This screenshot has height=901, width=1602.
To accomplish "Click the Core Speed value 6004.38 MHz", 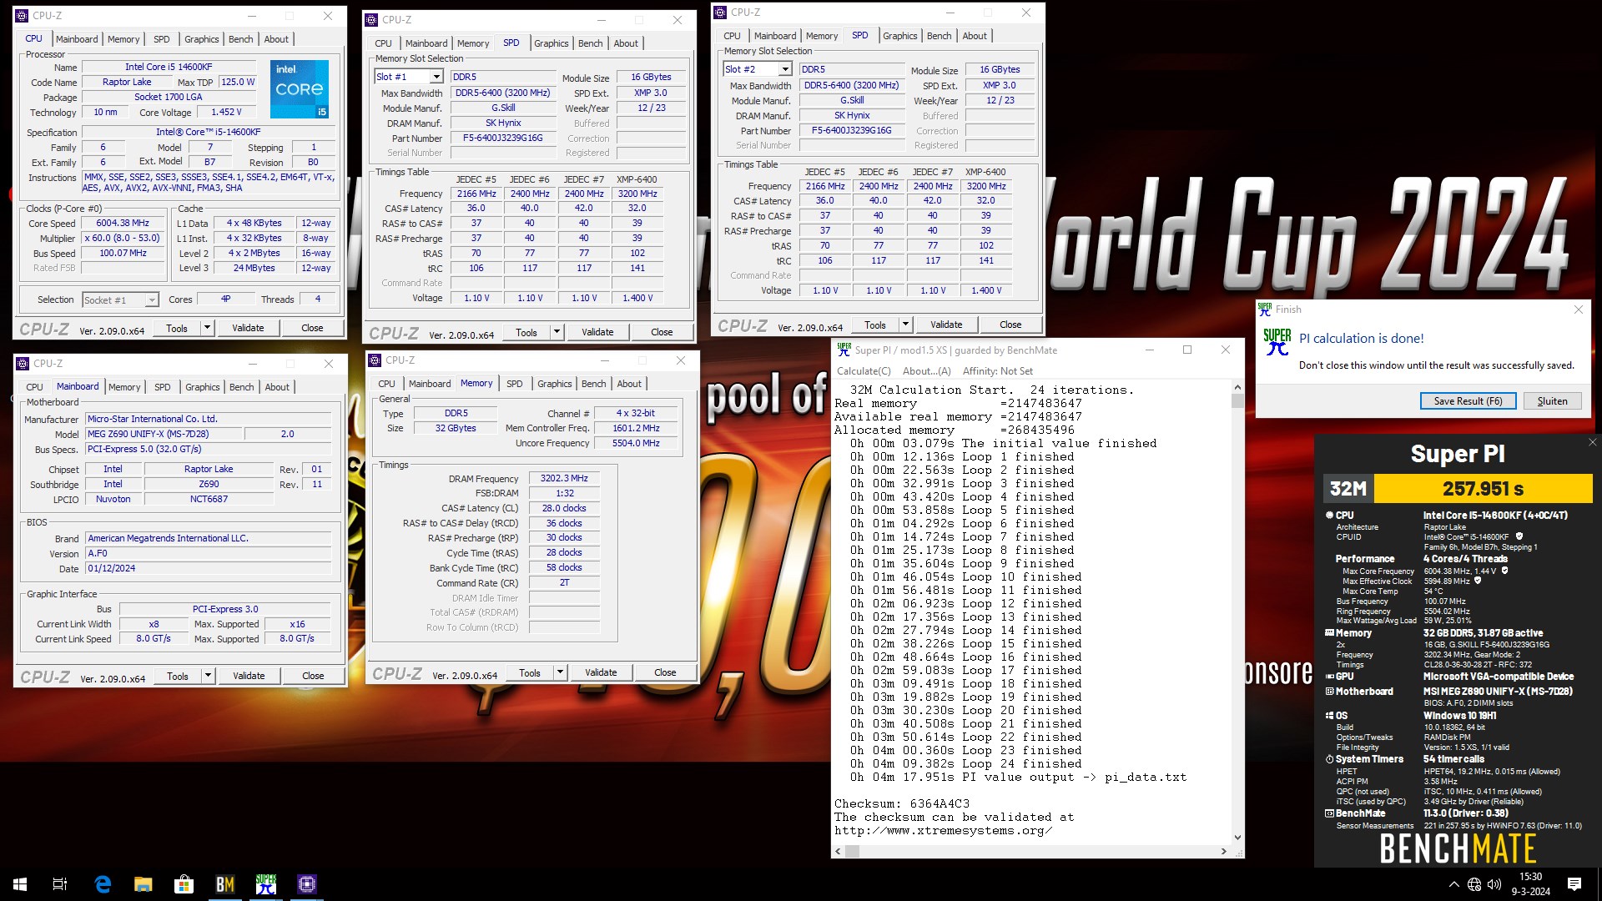I will pyautogui.click(x=123, y=224).
